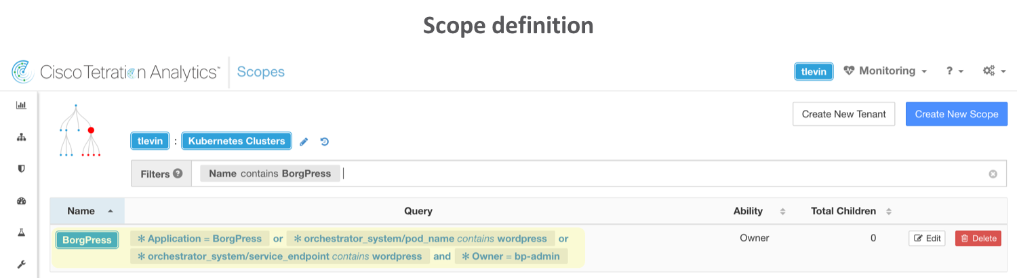This screenshot has height=278, width=1017.
Task: Click the Create New Scope button
Action: pos(956,114)
